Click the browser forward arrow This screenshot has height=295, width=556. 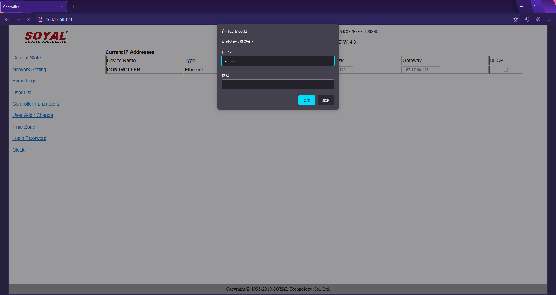(x=18, y=19)
